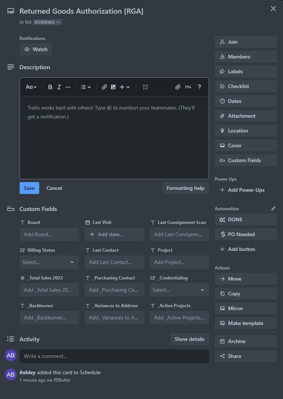
Task: Open Labels menu
Action: pos(246,71)
